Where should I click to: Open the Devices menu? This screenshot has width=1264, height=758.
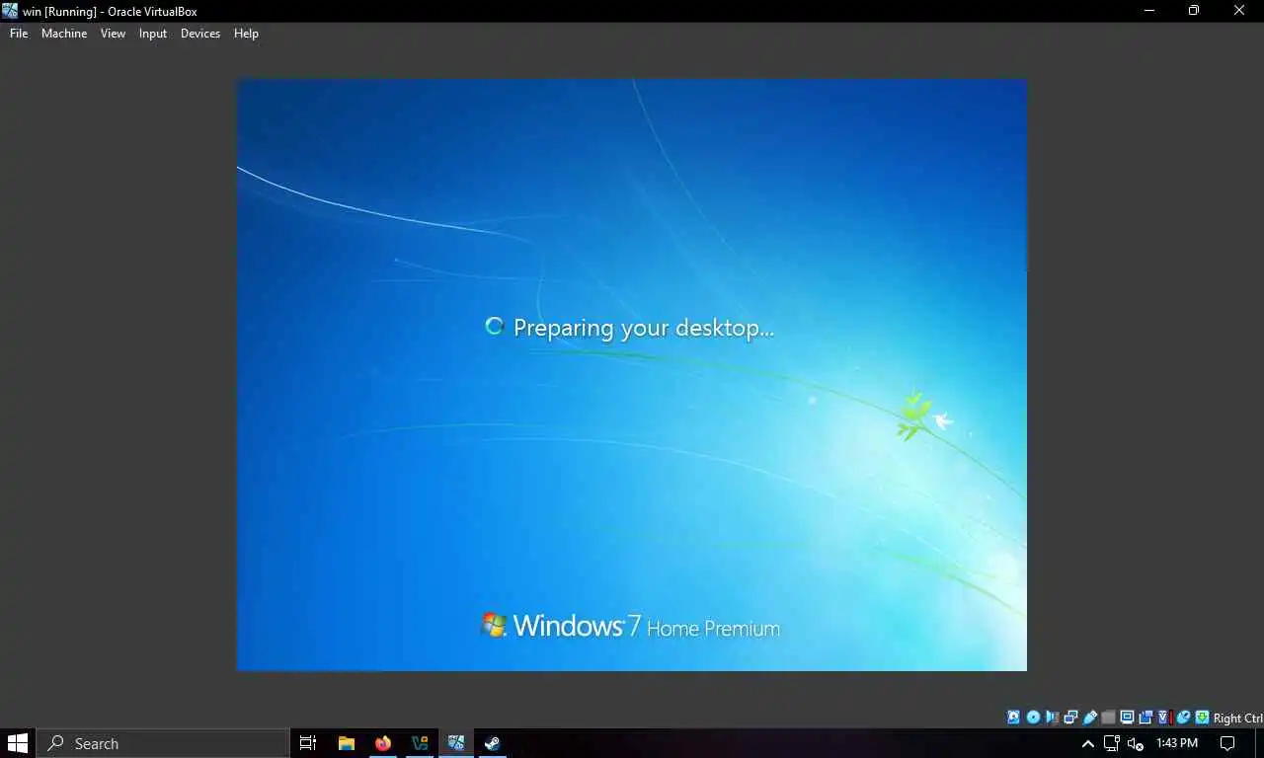[x=200, y=34]
